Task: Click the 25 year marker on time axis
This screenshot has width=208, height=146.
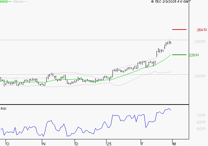Action: [109, 144]
